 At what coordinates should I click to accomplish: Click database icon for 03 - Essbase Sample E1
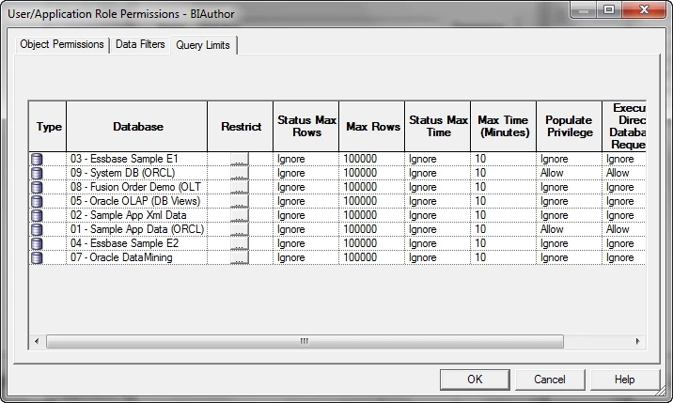[37, 159]
